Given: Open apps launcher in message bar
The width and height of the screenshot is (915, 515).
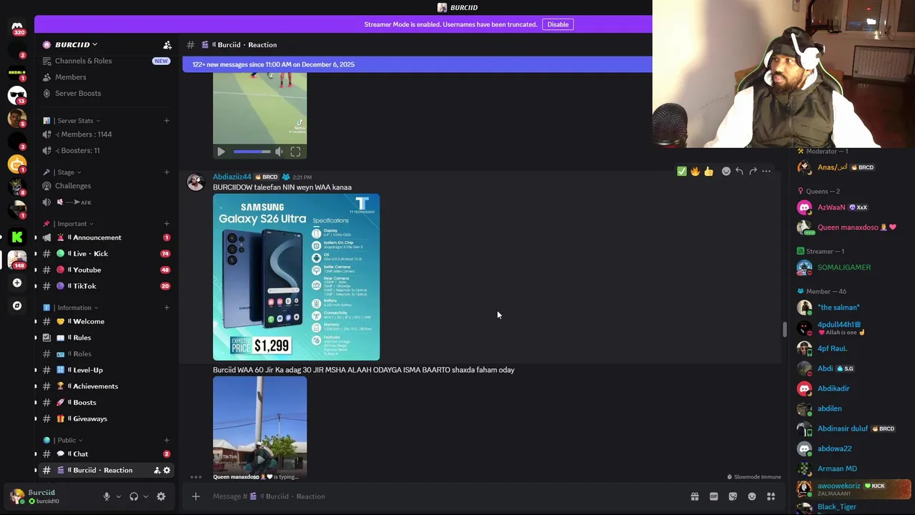Looking at the screenshot, I should pyautogui.click(x=771, y=496).
